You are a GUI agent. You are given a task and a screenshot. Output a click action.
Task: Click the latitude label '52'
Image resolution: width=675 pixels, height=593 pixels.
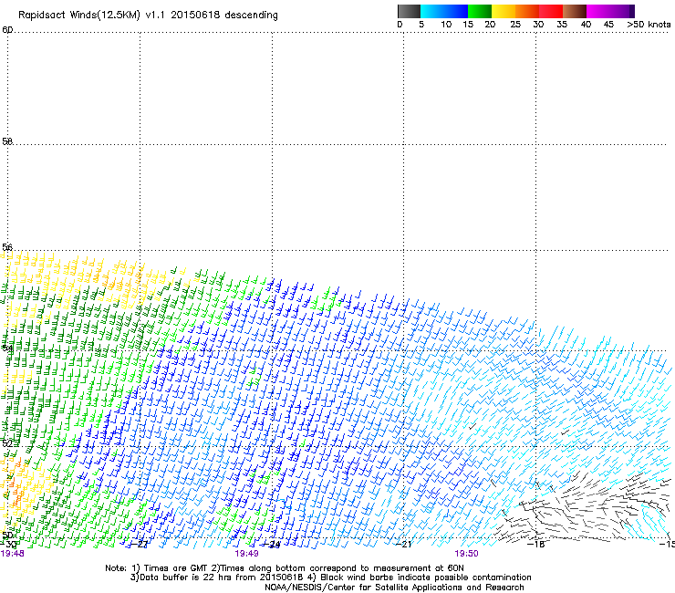(x=7, y=443)
